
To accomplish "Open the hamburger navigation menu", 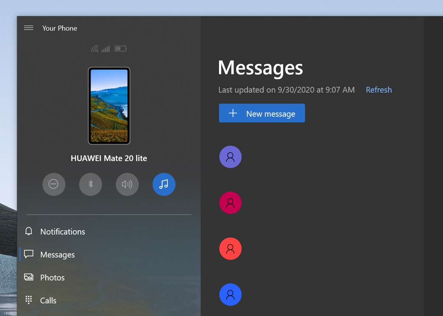I will (x=29, y=28).
